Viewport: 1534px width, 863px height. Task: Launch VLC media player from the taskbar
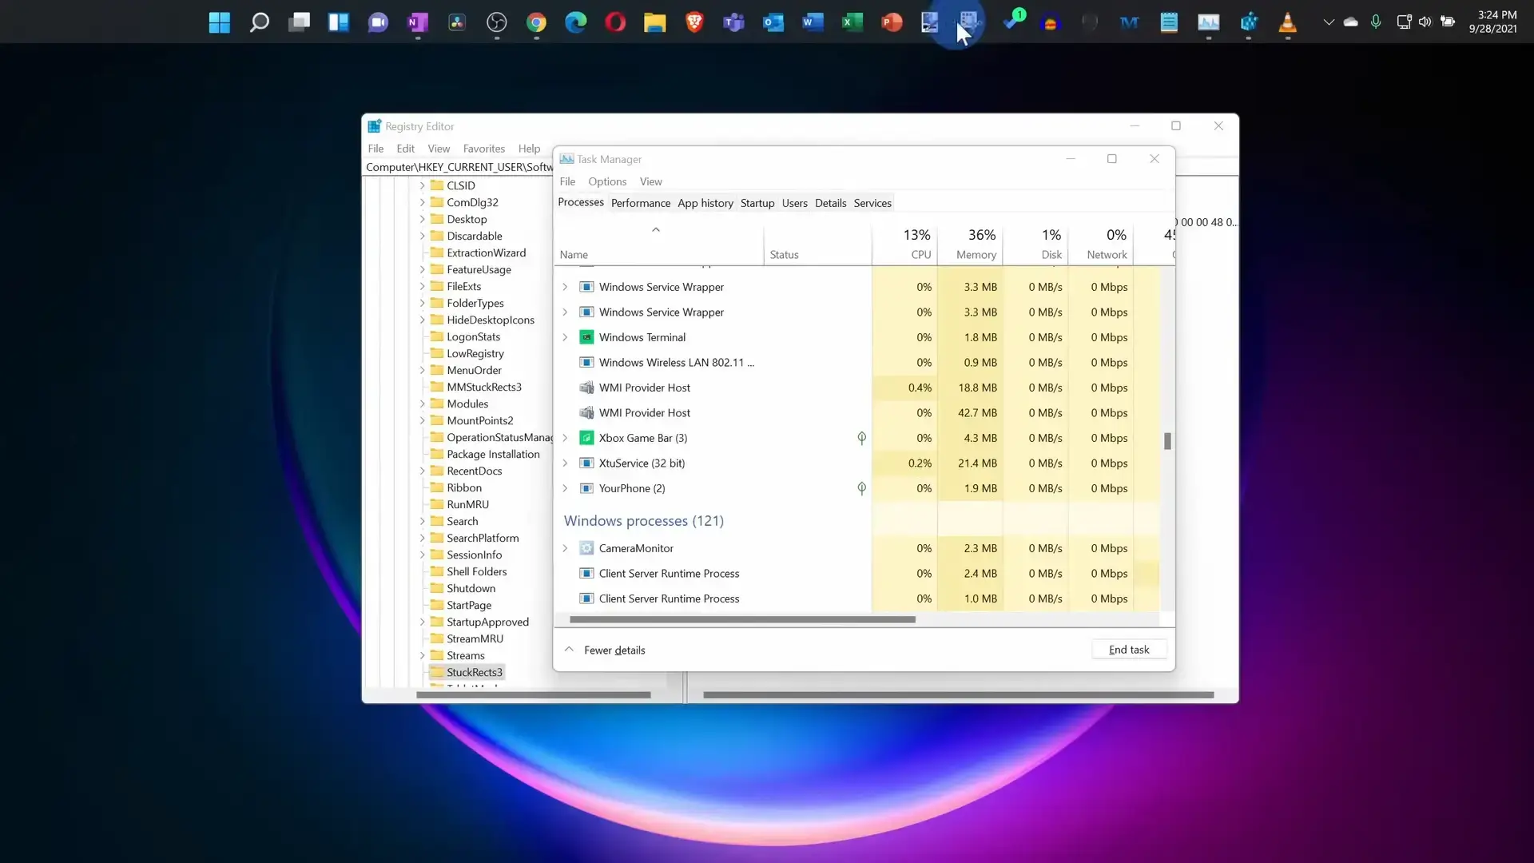[x=1287, y=22]
